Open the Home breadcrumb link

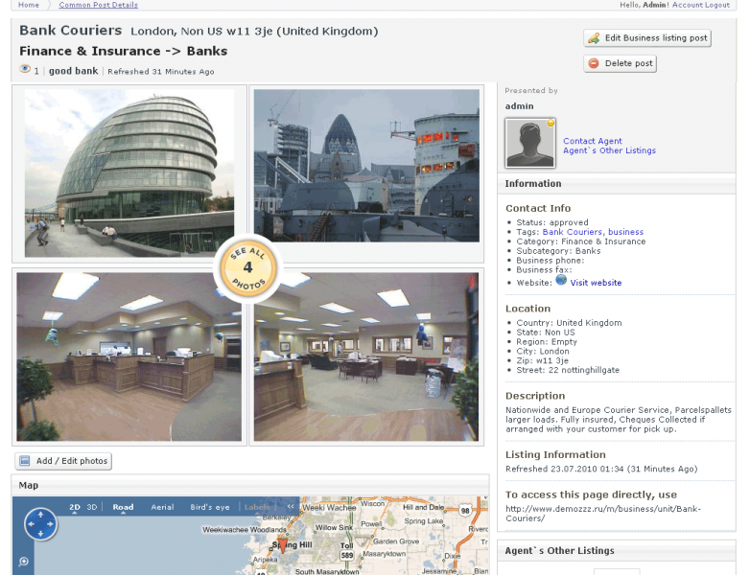(x=29, y=5)
